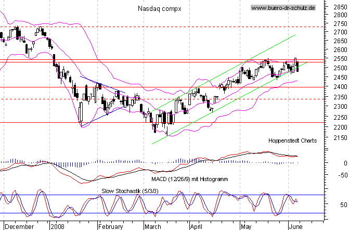Click the 'Nasdaq compx' chart title
349x230 pixels.
point(159,9)
